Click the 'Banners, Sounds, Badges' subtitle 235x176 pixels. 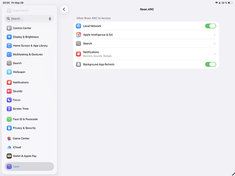point(97,56)
